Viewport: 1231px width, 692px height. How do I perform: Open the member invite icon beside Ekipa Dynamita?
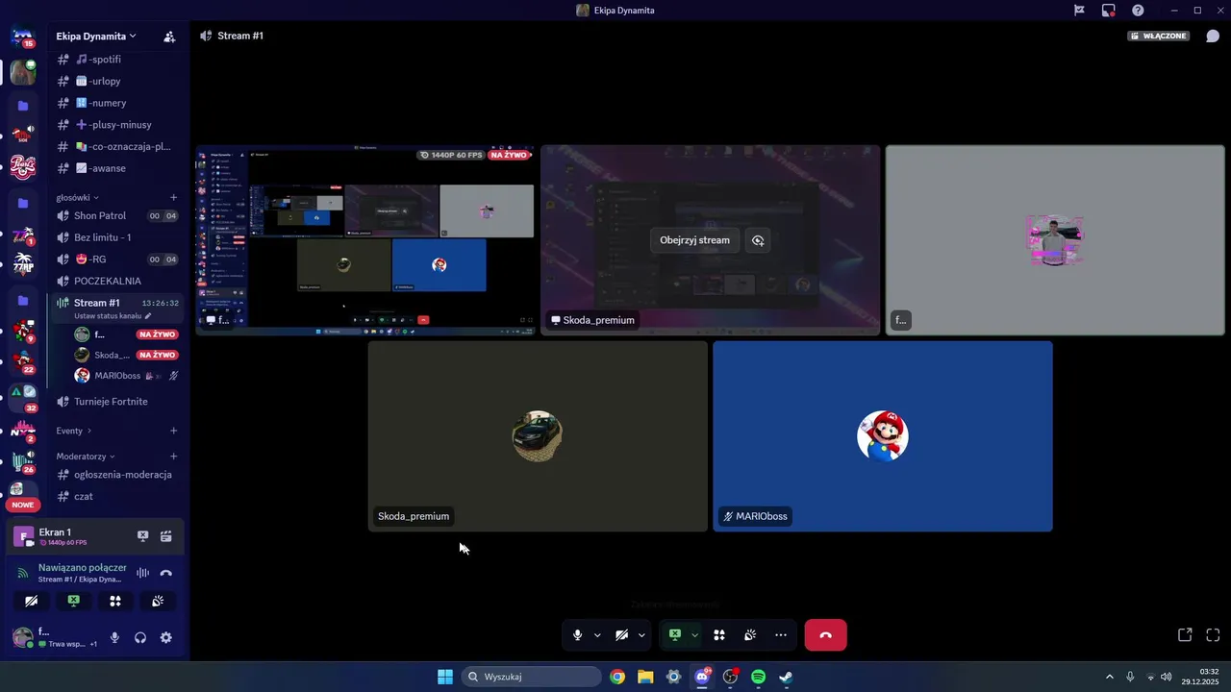point(169,37)
